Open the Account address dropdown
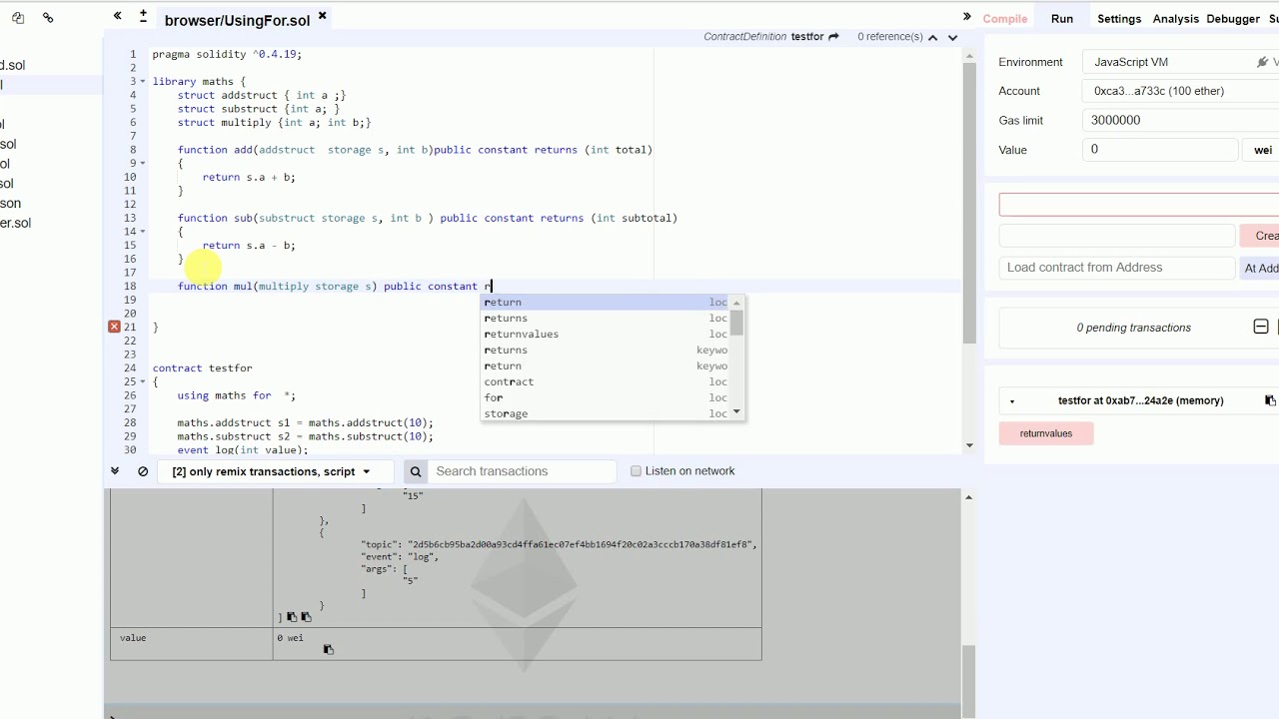 tap(1179, 91)
